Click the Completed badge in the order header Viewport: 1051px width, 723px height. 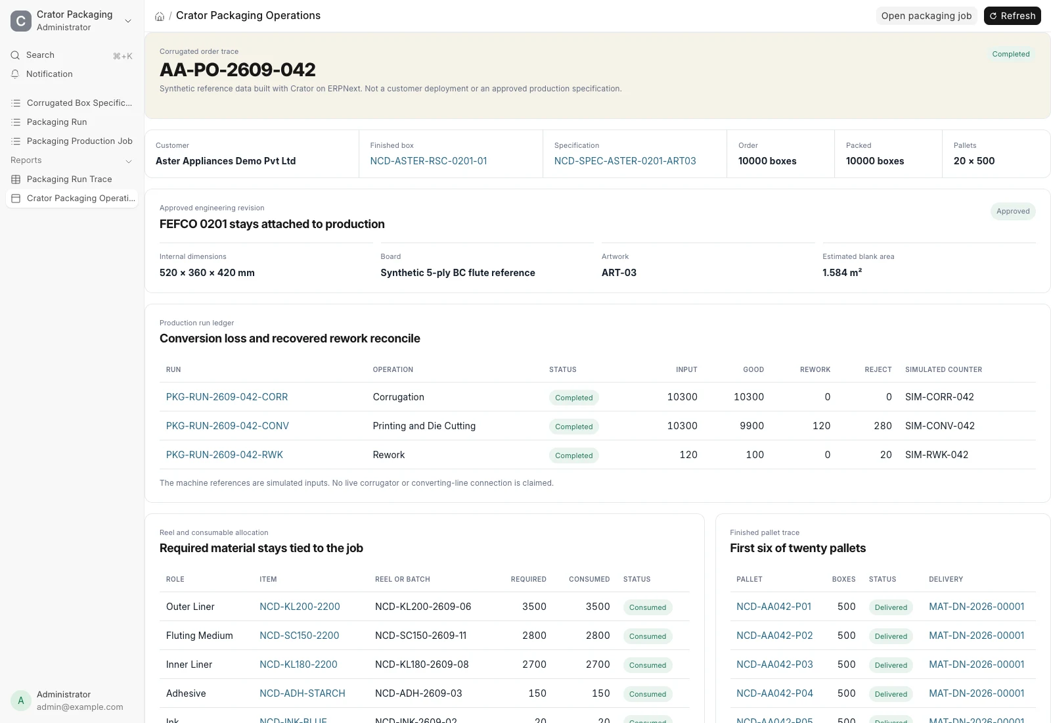click(1011, 55)
